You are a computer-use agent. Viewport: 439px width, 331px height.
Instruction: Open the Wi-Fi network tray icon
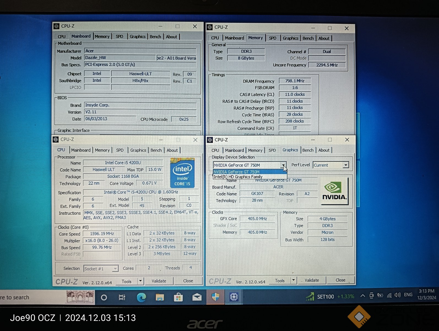click(x=389, y=295)
